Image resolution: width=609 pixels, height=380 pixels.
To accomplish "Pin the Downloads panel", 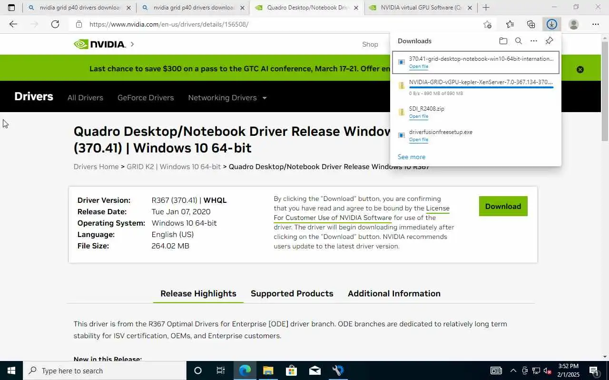I will (549, 41).
